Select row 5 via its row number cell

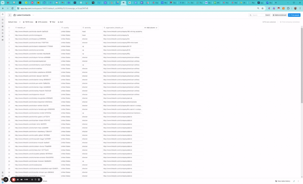coord(9,46)
